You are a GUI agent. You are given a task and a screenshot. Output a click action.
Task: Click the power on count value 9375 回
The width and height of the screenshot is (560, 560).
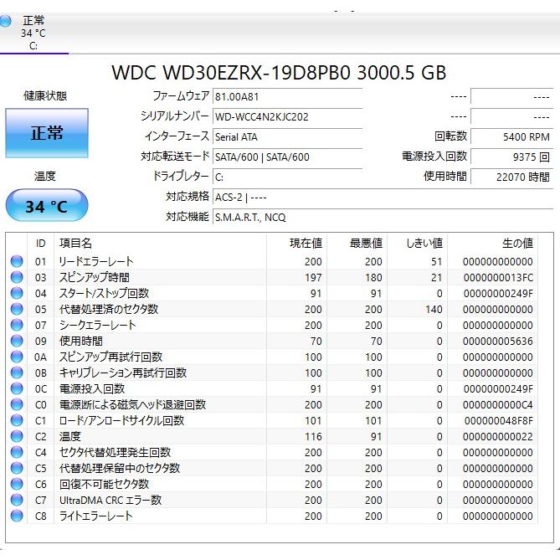[511, 157]
